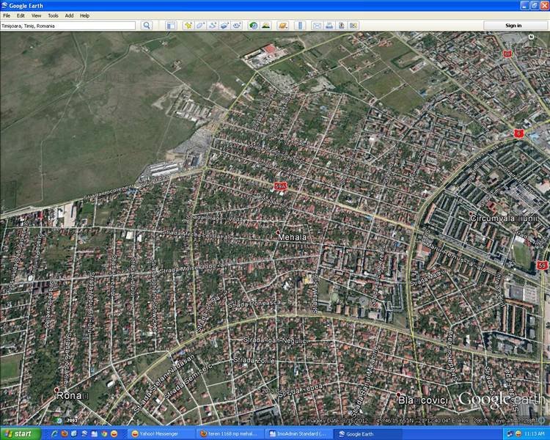This screenshot has width=550, height=440.
Task: Click the Sign in button
Action: 514,25
